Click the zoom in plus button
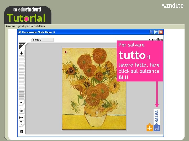The image size is (189, 141). (22, 53)
